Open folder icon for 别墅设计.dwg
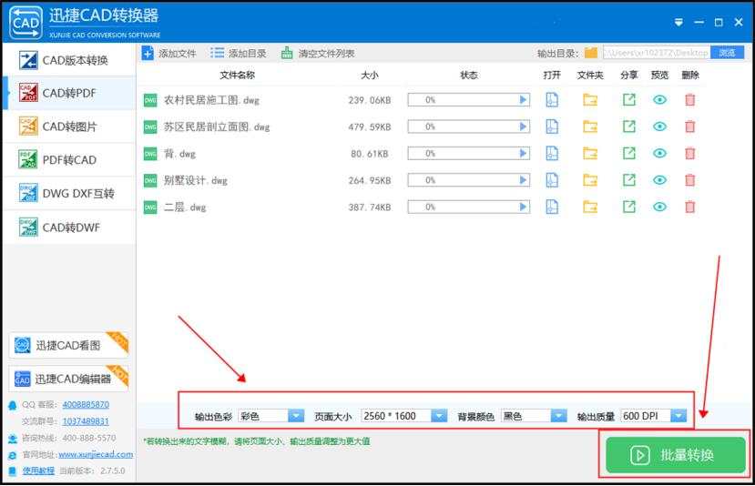 coord(590,180)
